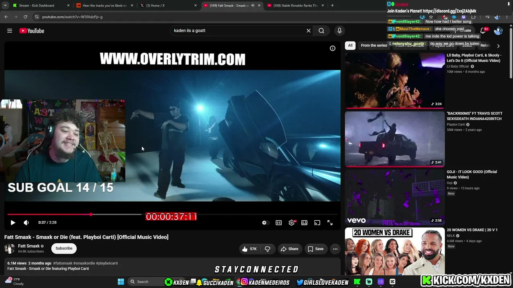
Task: Play the paused video
Action: coord(13,223)
